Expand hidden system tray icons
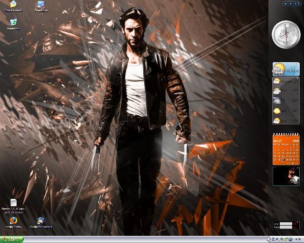The height and width of the screenshot is (243, 304). point(269,239)
